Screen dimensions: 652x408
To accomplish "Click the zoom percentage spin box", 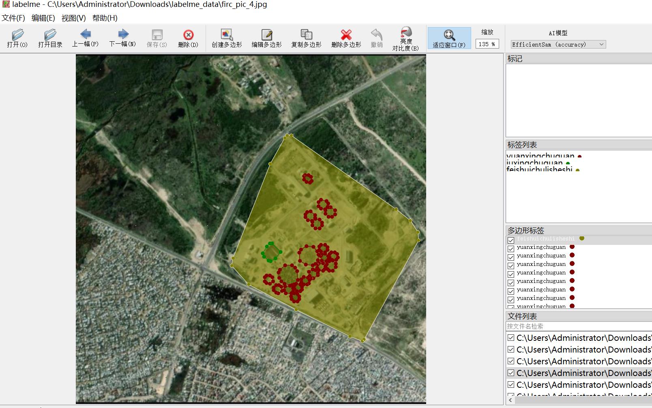I will pyautogui.click(x=487, y=44).
